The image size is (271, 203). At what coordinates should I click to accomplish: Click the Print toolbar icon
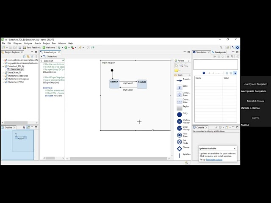pos(20,48)
